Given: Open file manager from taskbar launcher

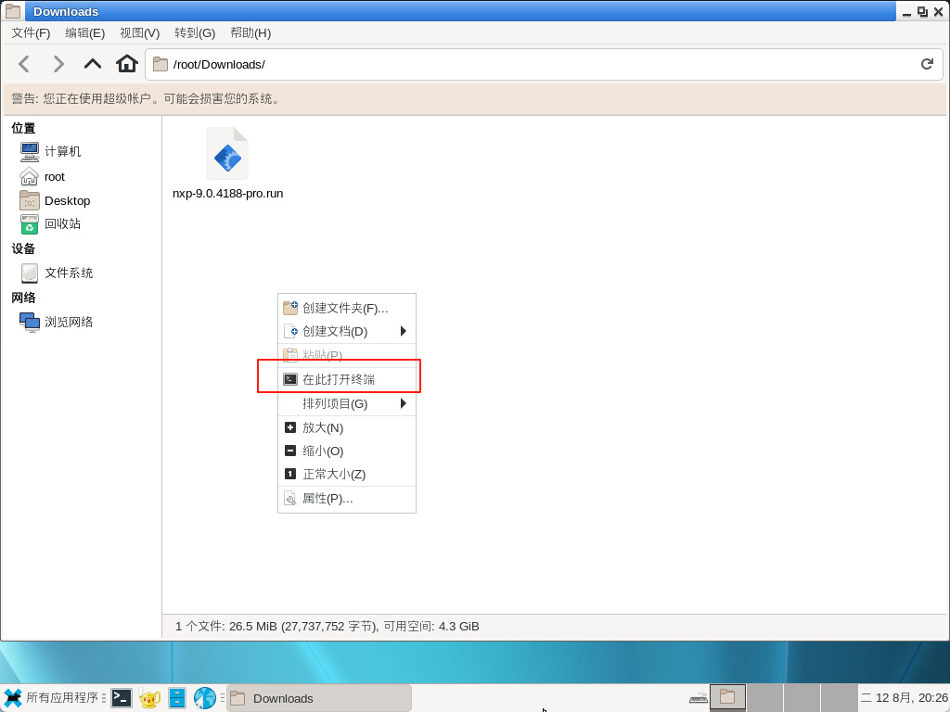Looking at the screenshot, I should [x=177, y=698].
